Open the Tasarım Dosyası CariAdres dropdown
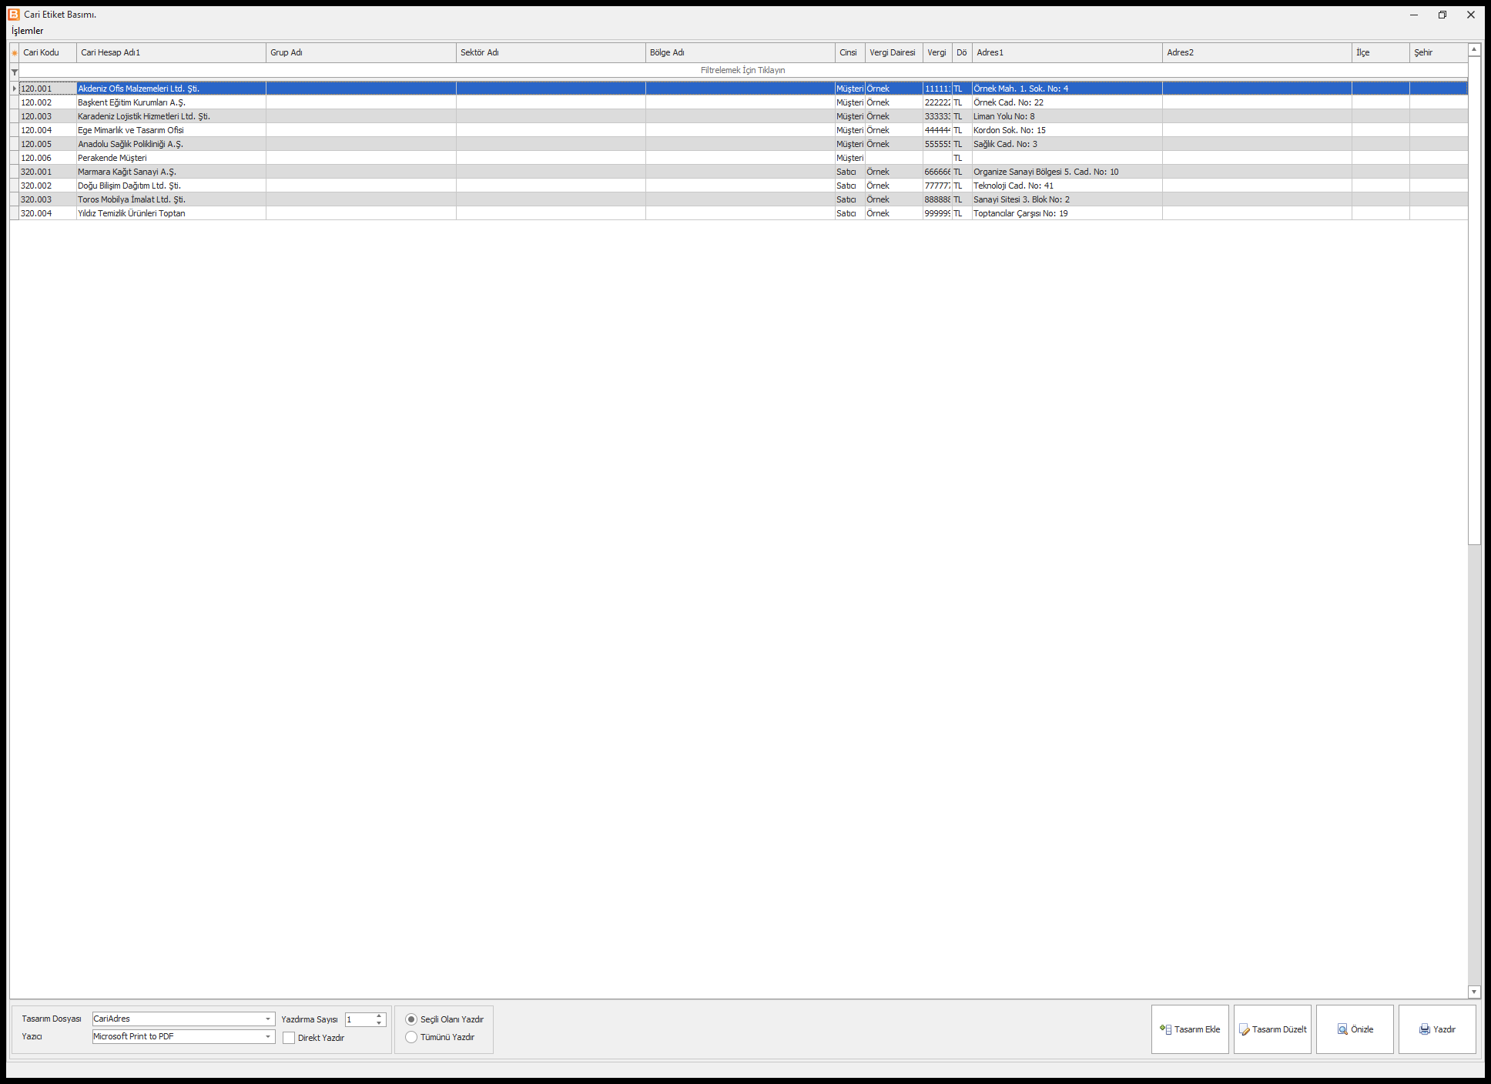Screen dimensions: 1491x1084 tap(268, 1019)
